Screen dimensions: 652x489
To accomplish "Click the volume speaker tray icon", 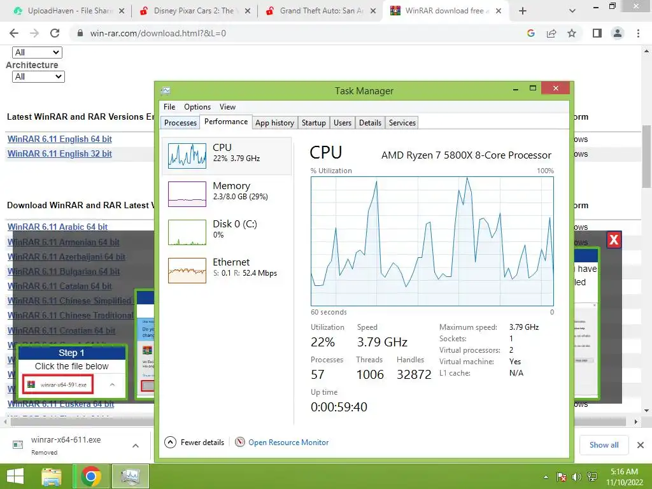I will point(576,477).
